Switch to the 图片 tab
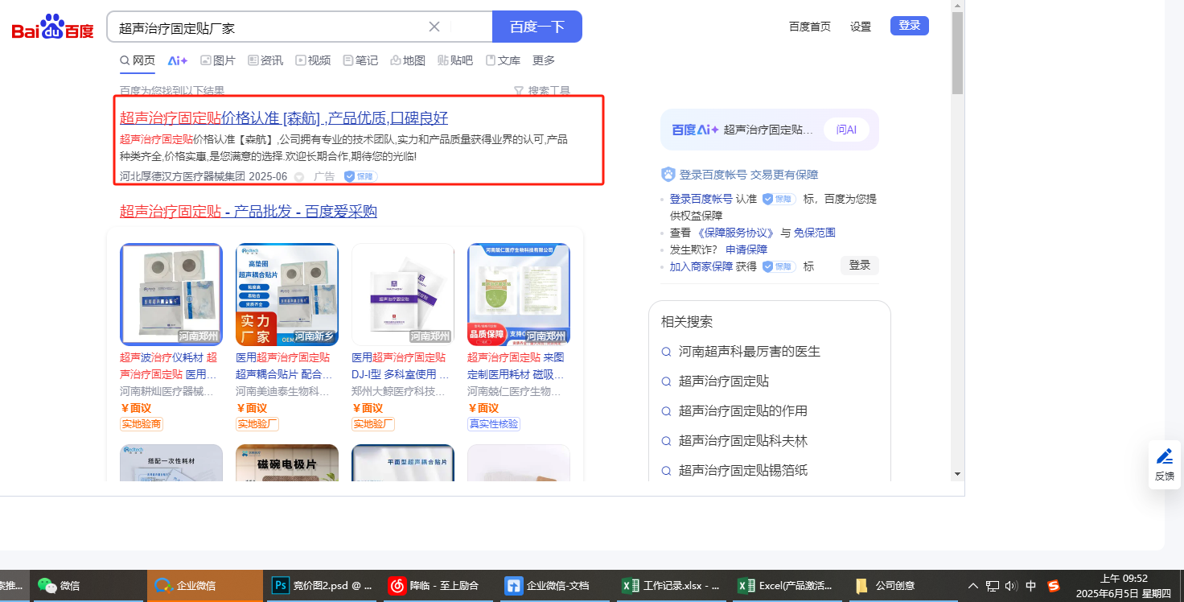Viewport: 1184px width, 602px height. pos(218,60)
